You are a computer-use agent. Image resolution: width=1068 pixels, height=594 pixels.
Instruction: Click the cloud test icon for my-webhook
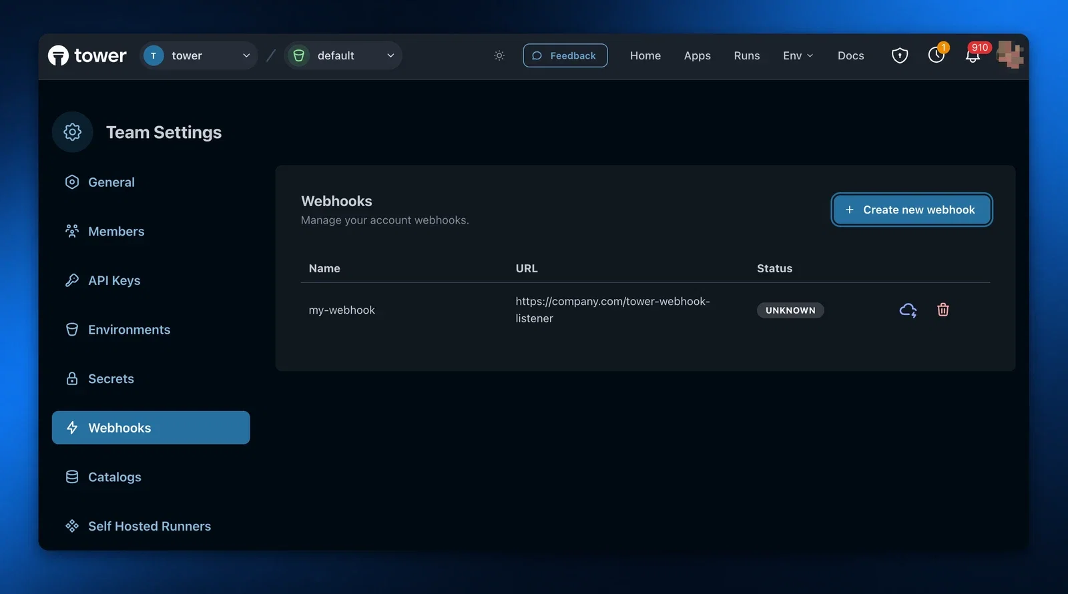click(908, 310)
